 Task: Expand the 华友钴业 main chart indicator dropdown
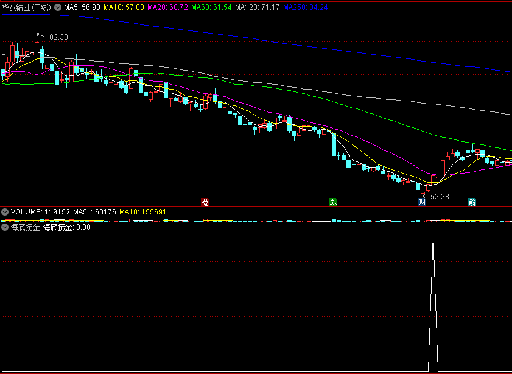click(x=58, y=7)
